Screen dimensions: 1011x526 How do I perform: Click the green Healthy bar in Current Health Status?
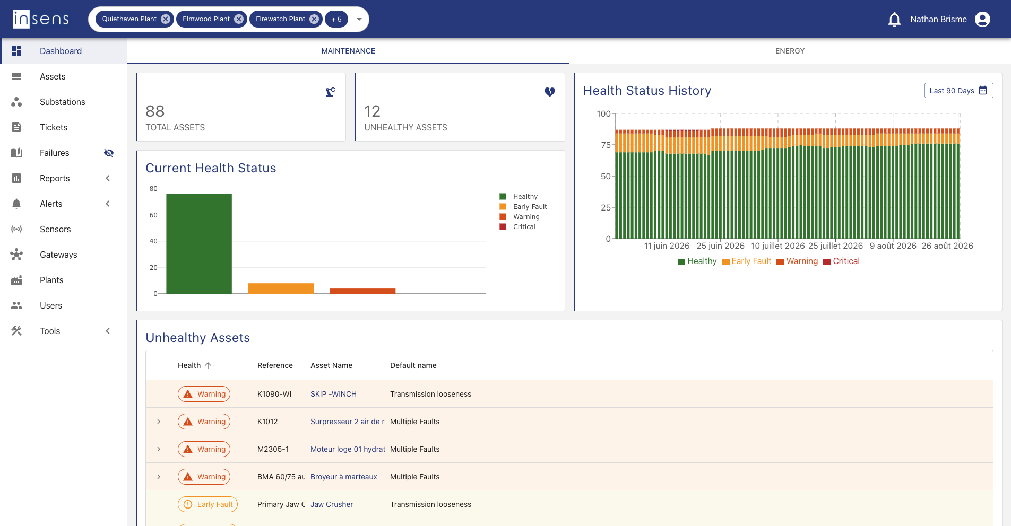click(x=199, y=244)
